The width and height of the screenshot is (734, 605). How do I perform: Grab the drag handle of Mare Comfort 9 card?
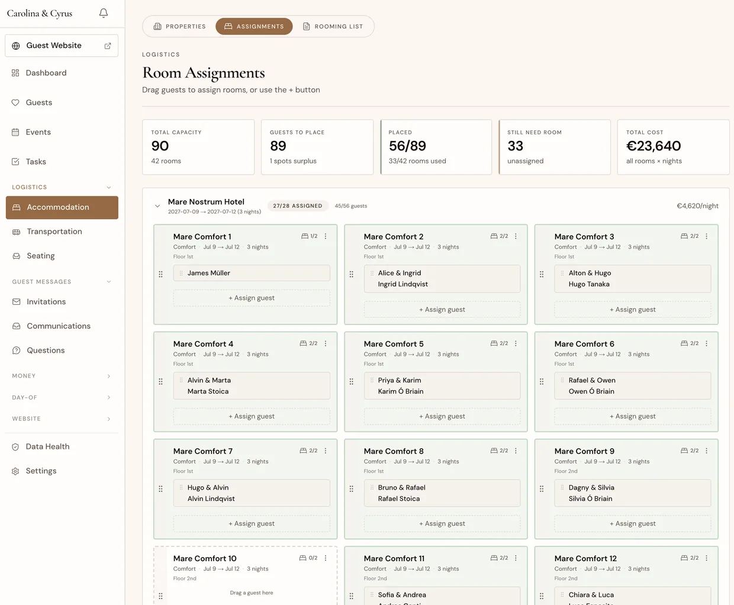(542, 488)
